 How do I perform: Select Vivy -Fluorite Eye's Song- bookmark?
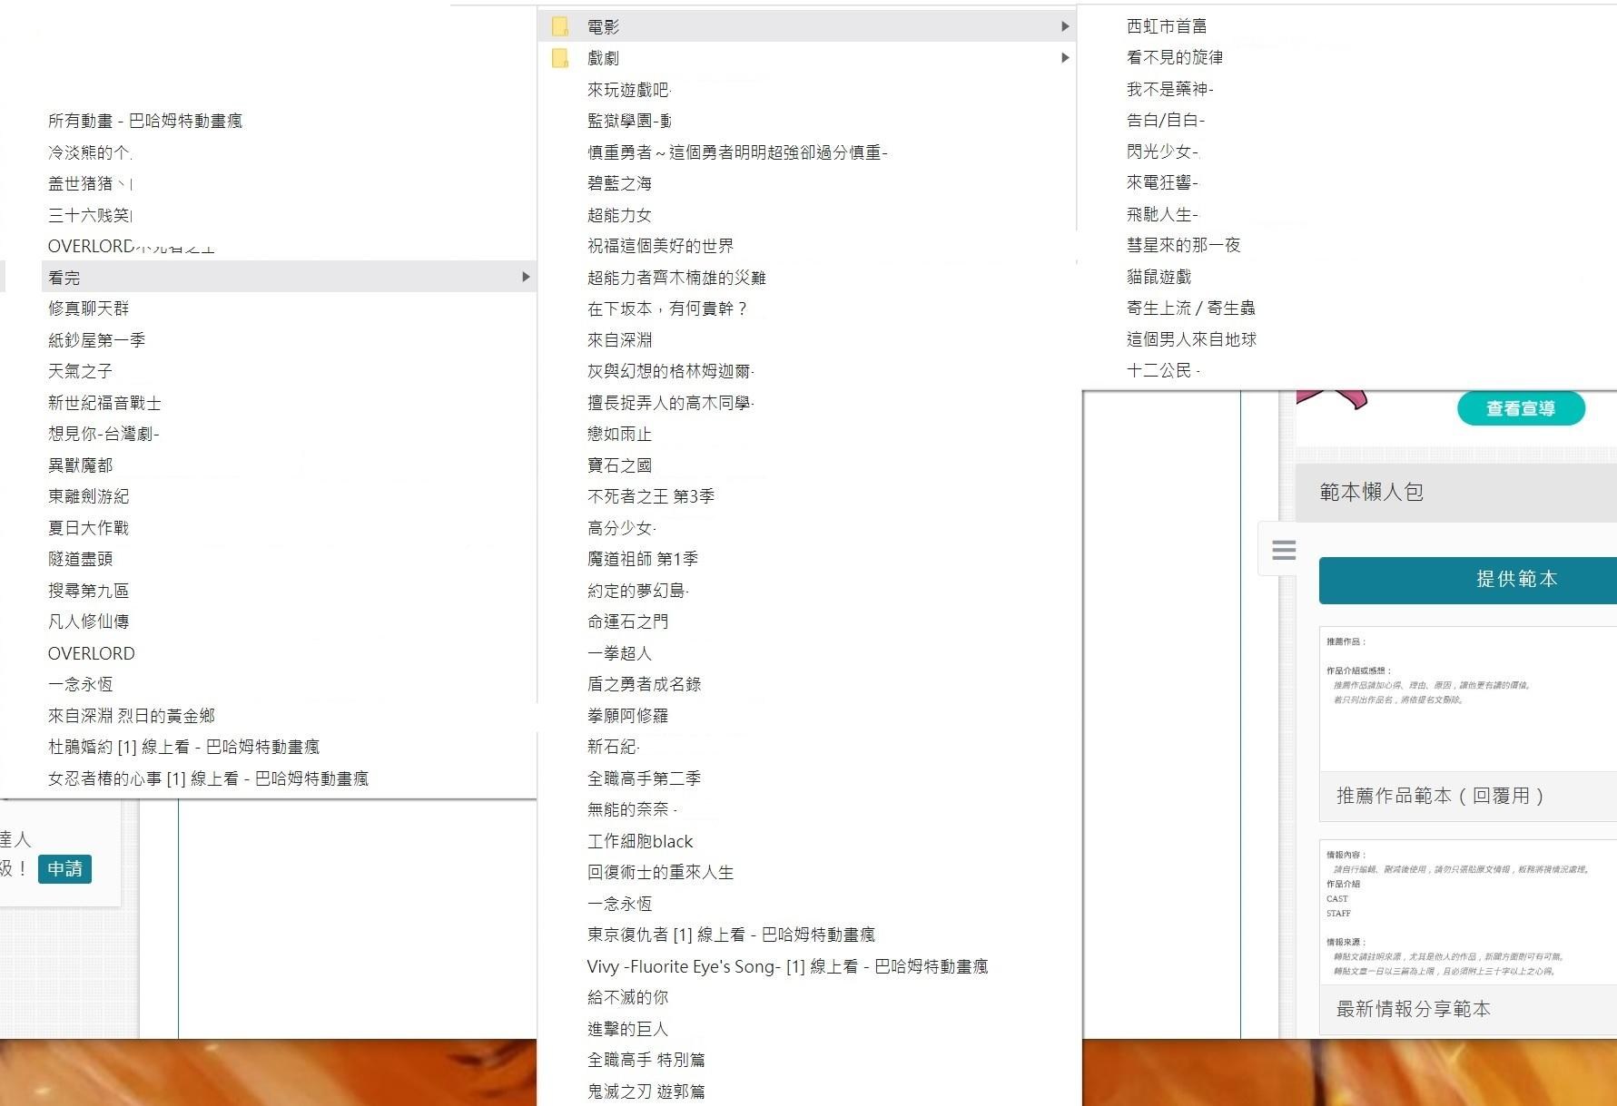pos(786,966)
